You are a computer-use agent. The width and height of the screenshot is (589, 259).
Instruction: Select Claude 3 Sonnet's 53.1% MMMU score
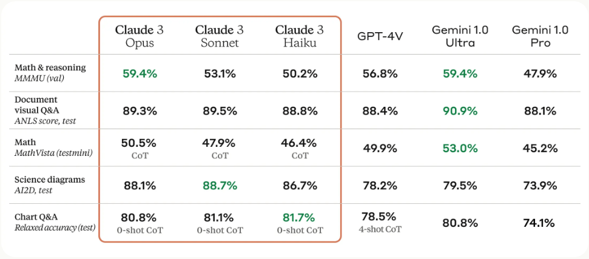[x=220, y=73]
